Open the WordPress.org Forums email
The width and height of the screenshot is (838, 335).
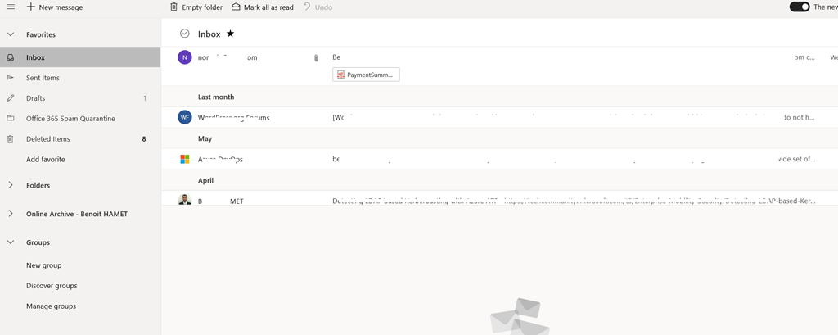[x=500, y=117]
